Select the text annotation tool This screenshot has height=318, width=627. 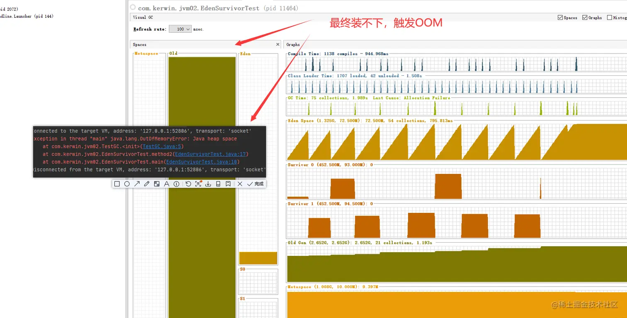coord(167,184)
